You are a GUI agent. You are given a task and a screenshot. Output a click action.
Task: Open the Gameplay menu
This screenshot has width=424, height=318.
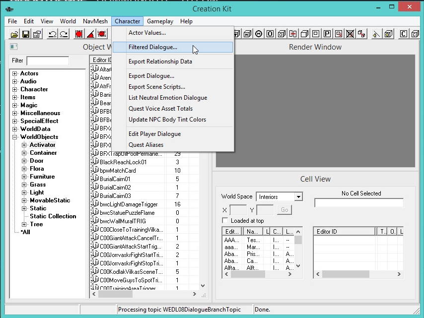160,21
